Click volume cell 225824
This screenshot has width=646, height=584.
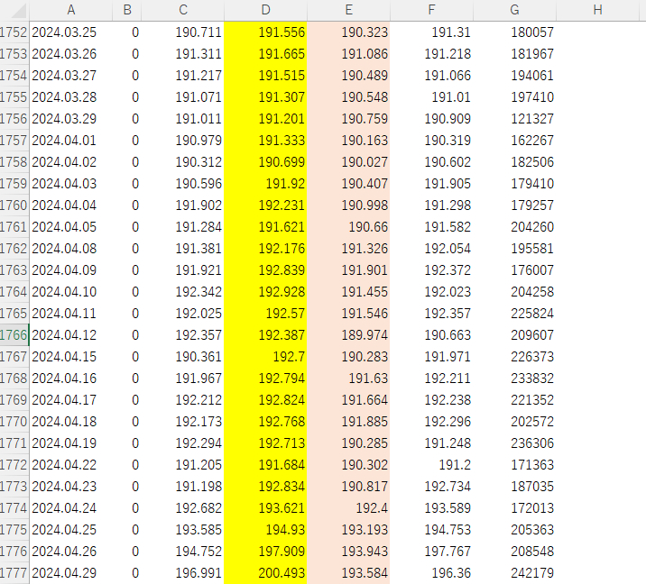pyautogui.click(x=514, y=314)
